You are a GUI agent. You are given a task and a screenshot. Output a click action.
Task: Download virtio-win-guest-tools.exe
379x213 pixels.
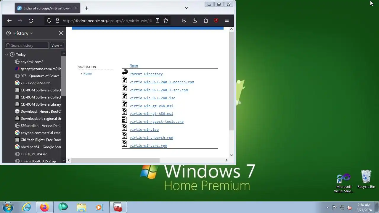156,122
